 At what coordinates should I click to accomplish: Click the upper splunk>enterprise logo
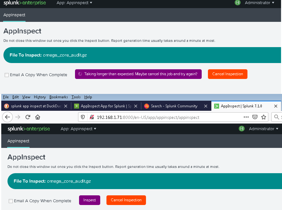point(25,3)
